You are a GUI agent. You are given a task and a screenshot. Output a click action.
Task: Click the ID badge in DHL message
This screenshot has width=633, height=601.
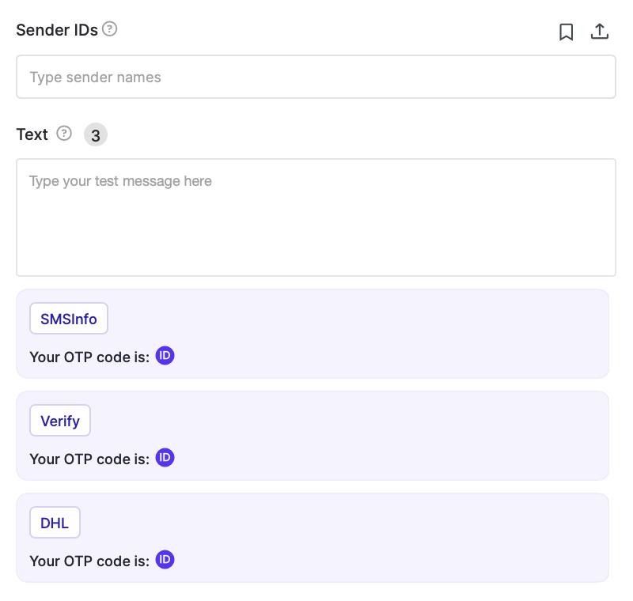(x=165, y=559)
